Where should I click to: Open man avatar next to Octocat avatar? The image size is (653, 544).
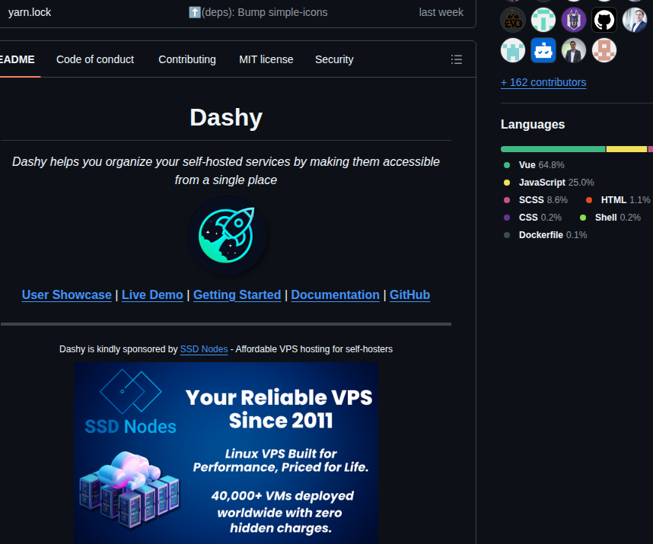tap(634, 20)
